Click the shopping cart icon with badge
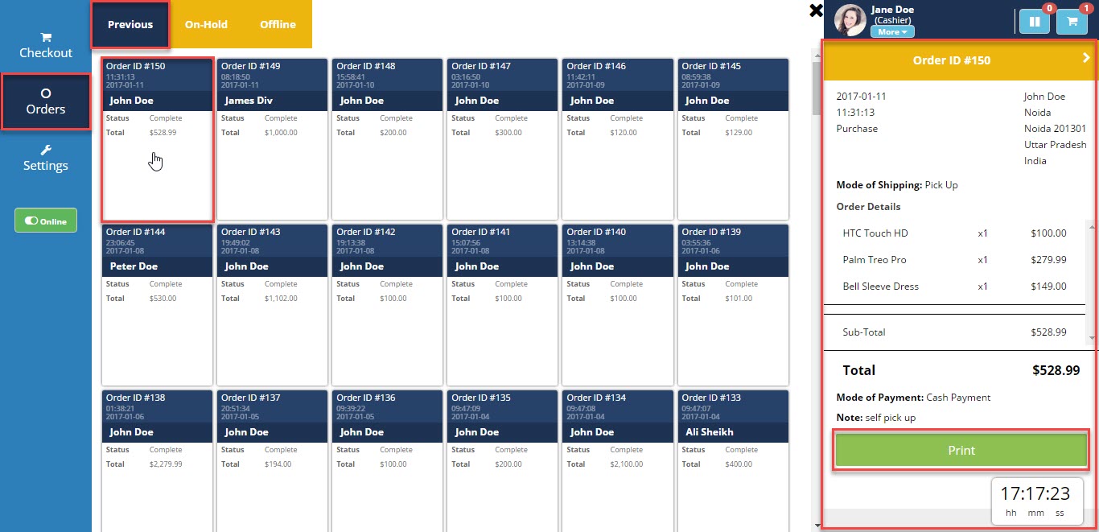 [x=1072, y=22]
